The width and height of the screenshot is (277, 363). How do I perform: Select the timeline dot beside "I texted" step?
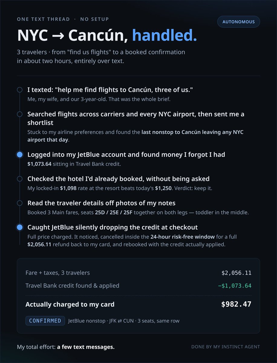point(20,90)
